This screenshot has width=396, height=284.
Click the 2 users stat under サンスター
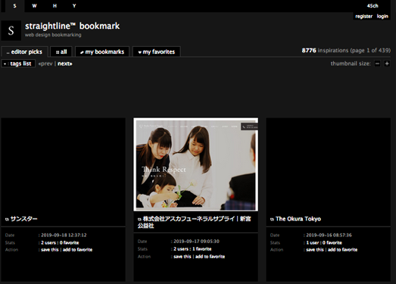(48, 243)
